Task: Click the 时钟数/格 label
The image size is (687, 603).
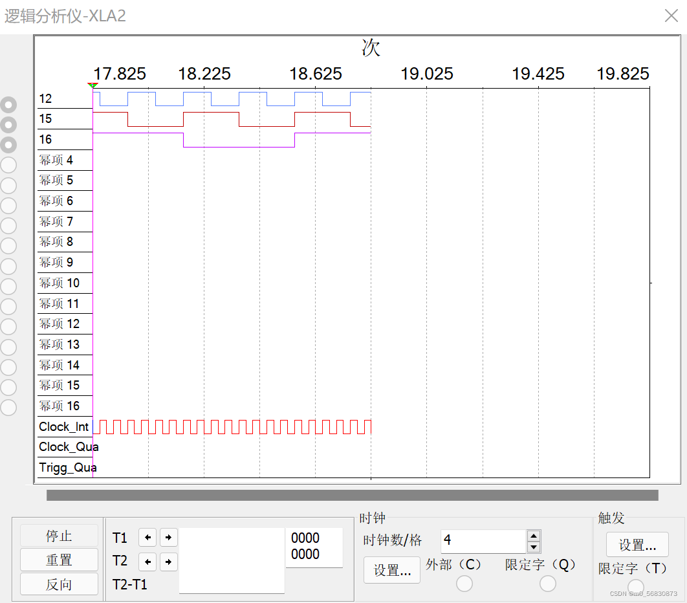Action: (392, 540)
